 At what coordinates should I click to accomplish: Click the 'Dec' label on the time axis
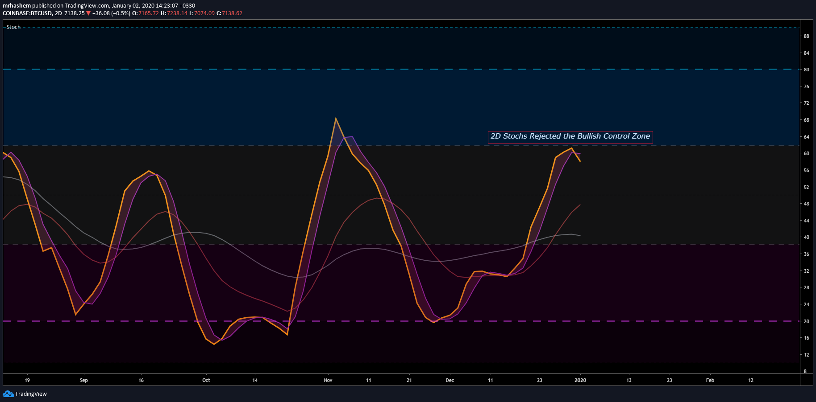(450, 380)
